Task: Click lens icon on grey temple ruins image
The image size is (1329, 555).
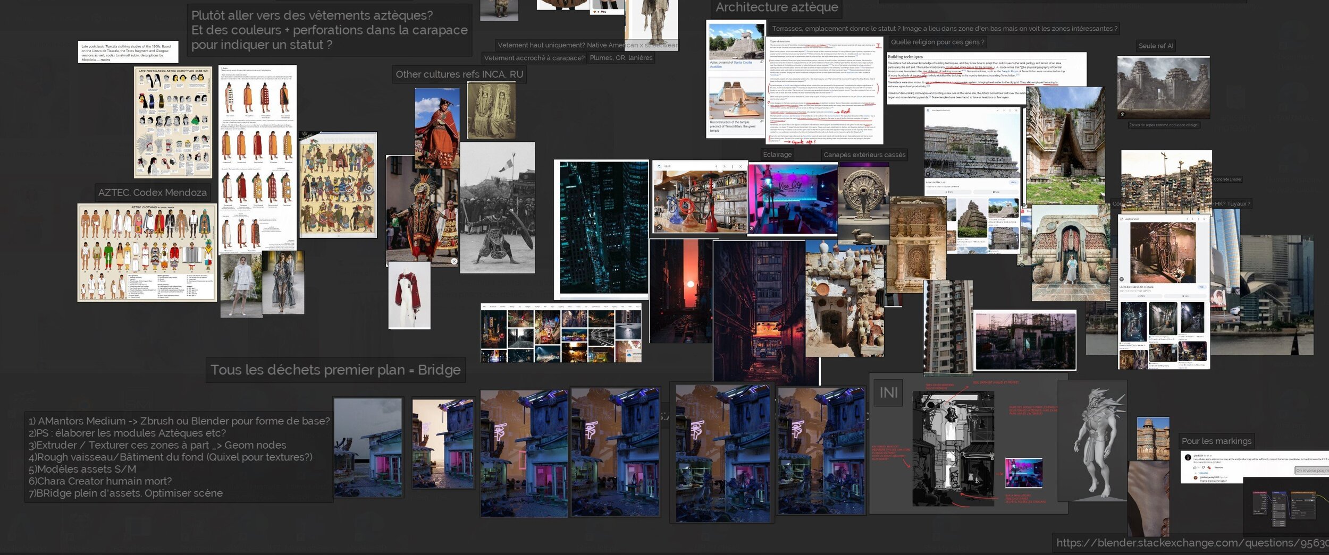Action: pos(1122,114)
